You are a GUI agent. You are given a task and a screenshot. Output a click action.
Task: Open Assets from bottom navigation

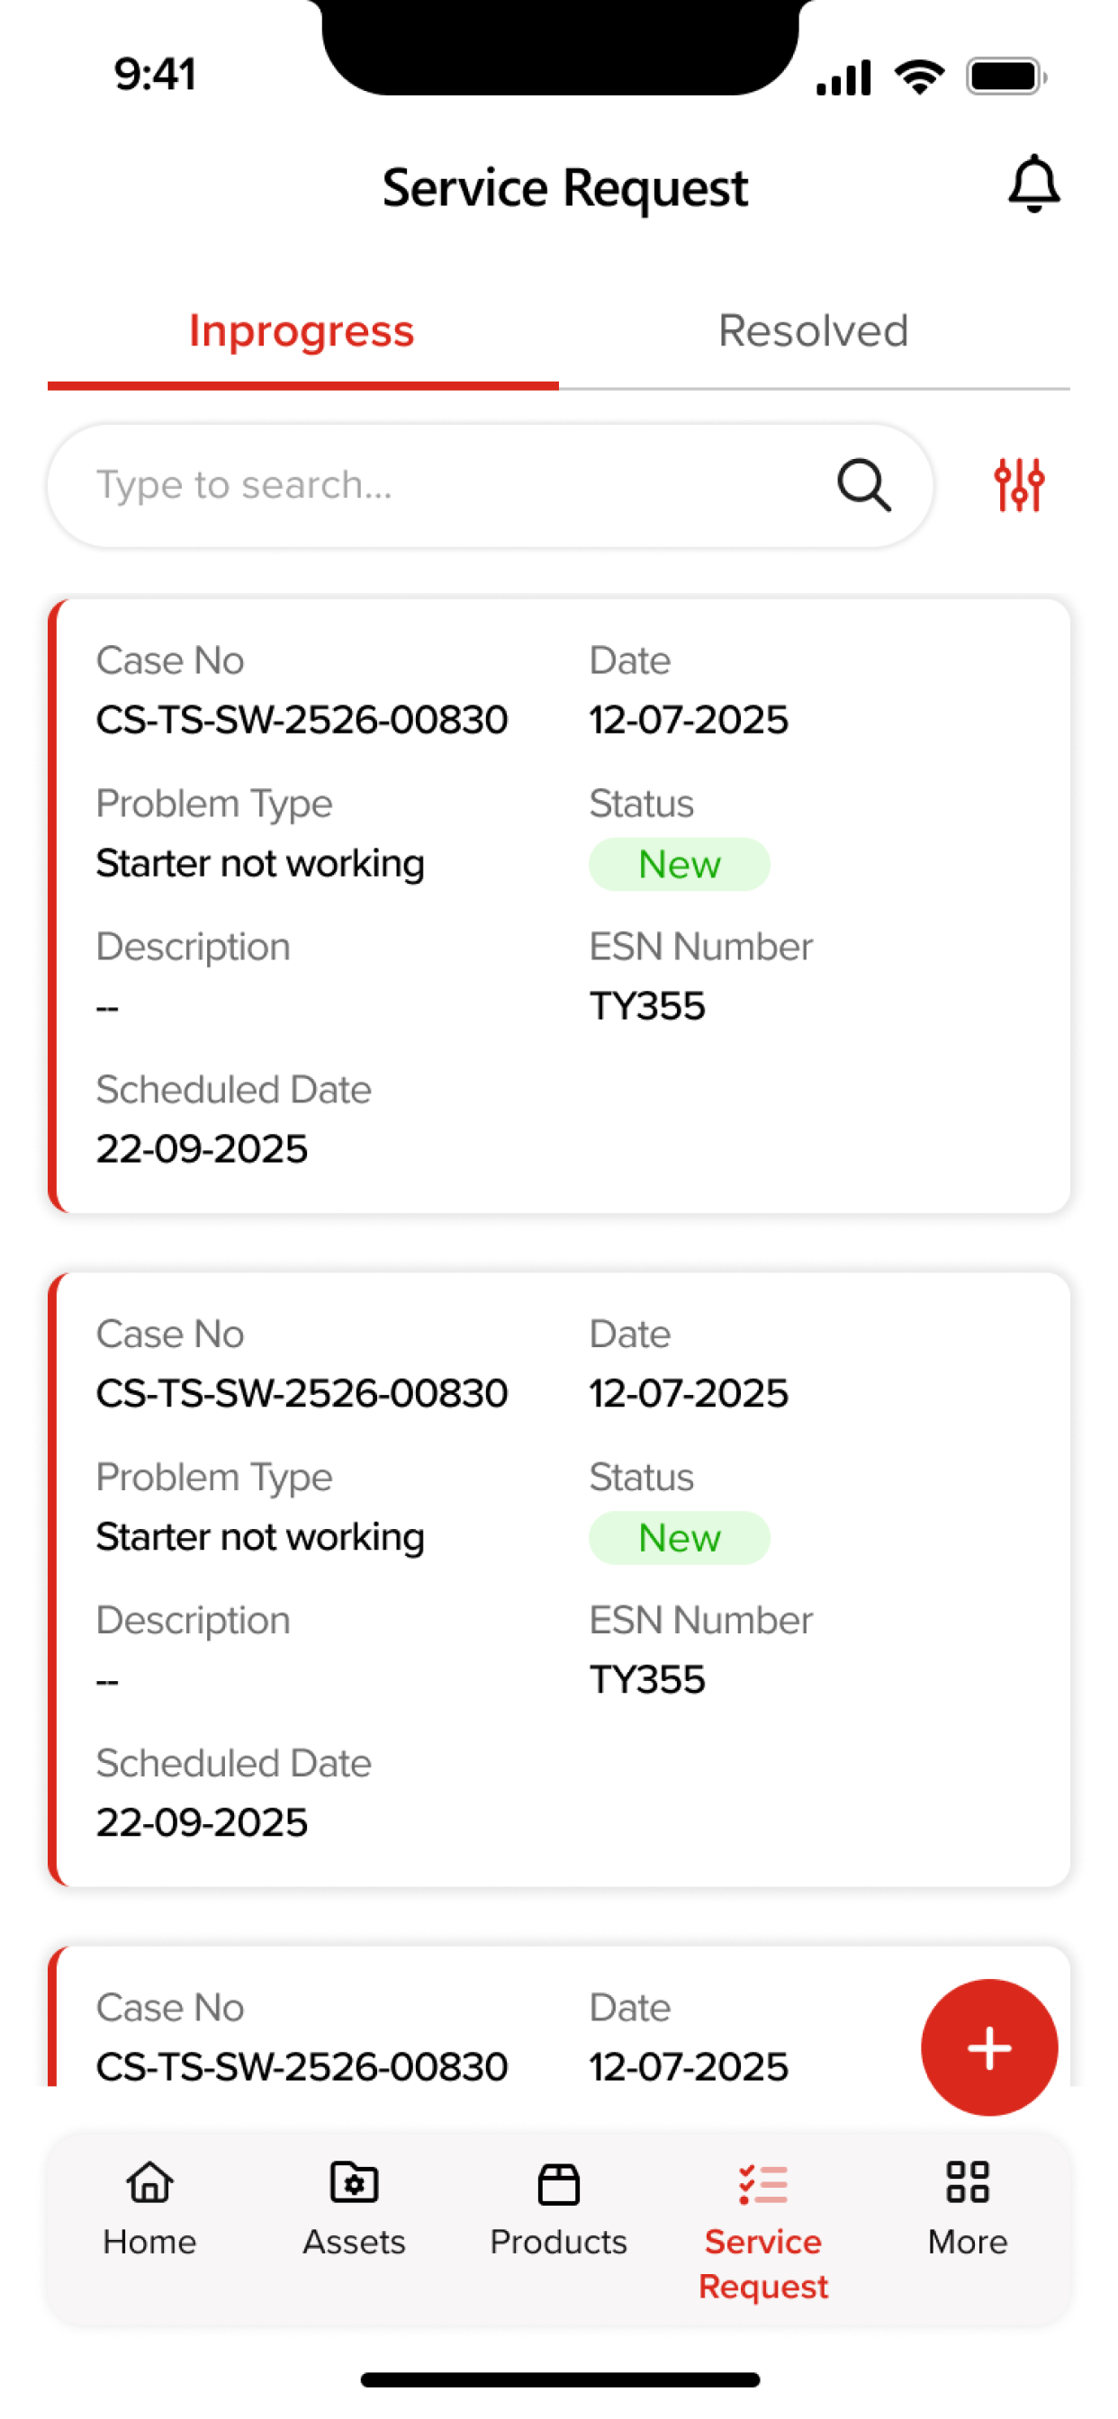(x=353, y=2208)
